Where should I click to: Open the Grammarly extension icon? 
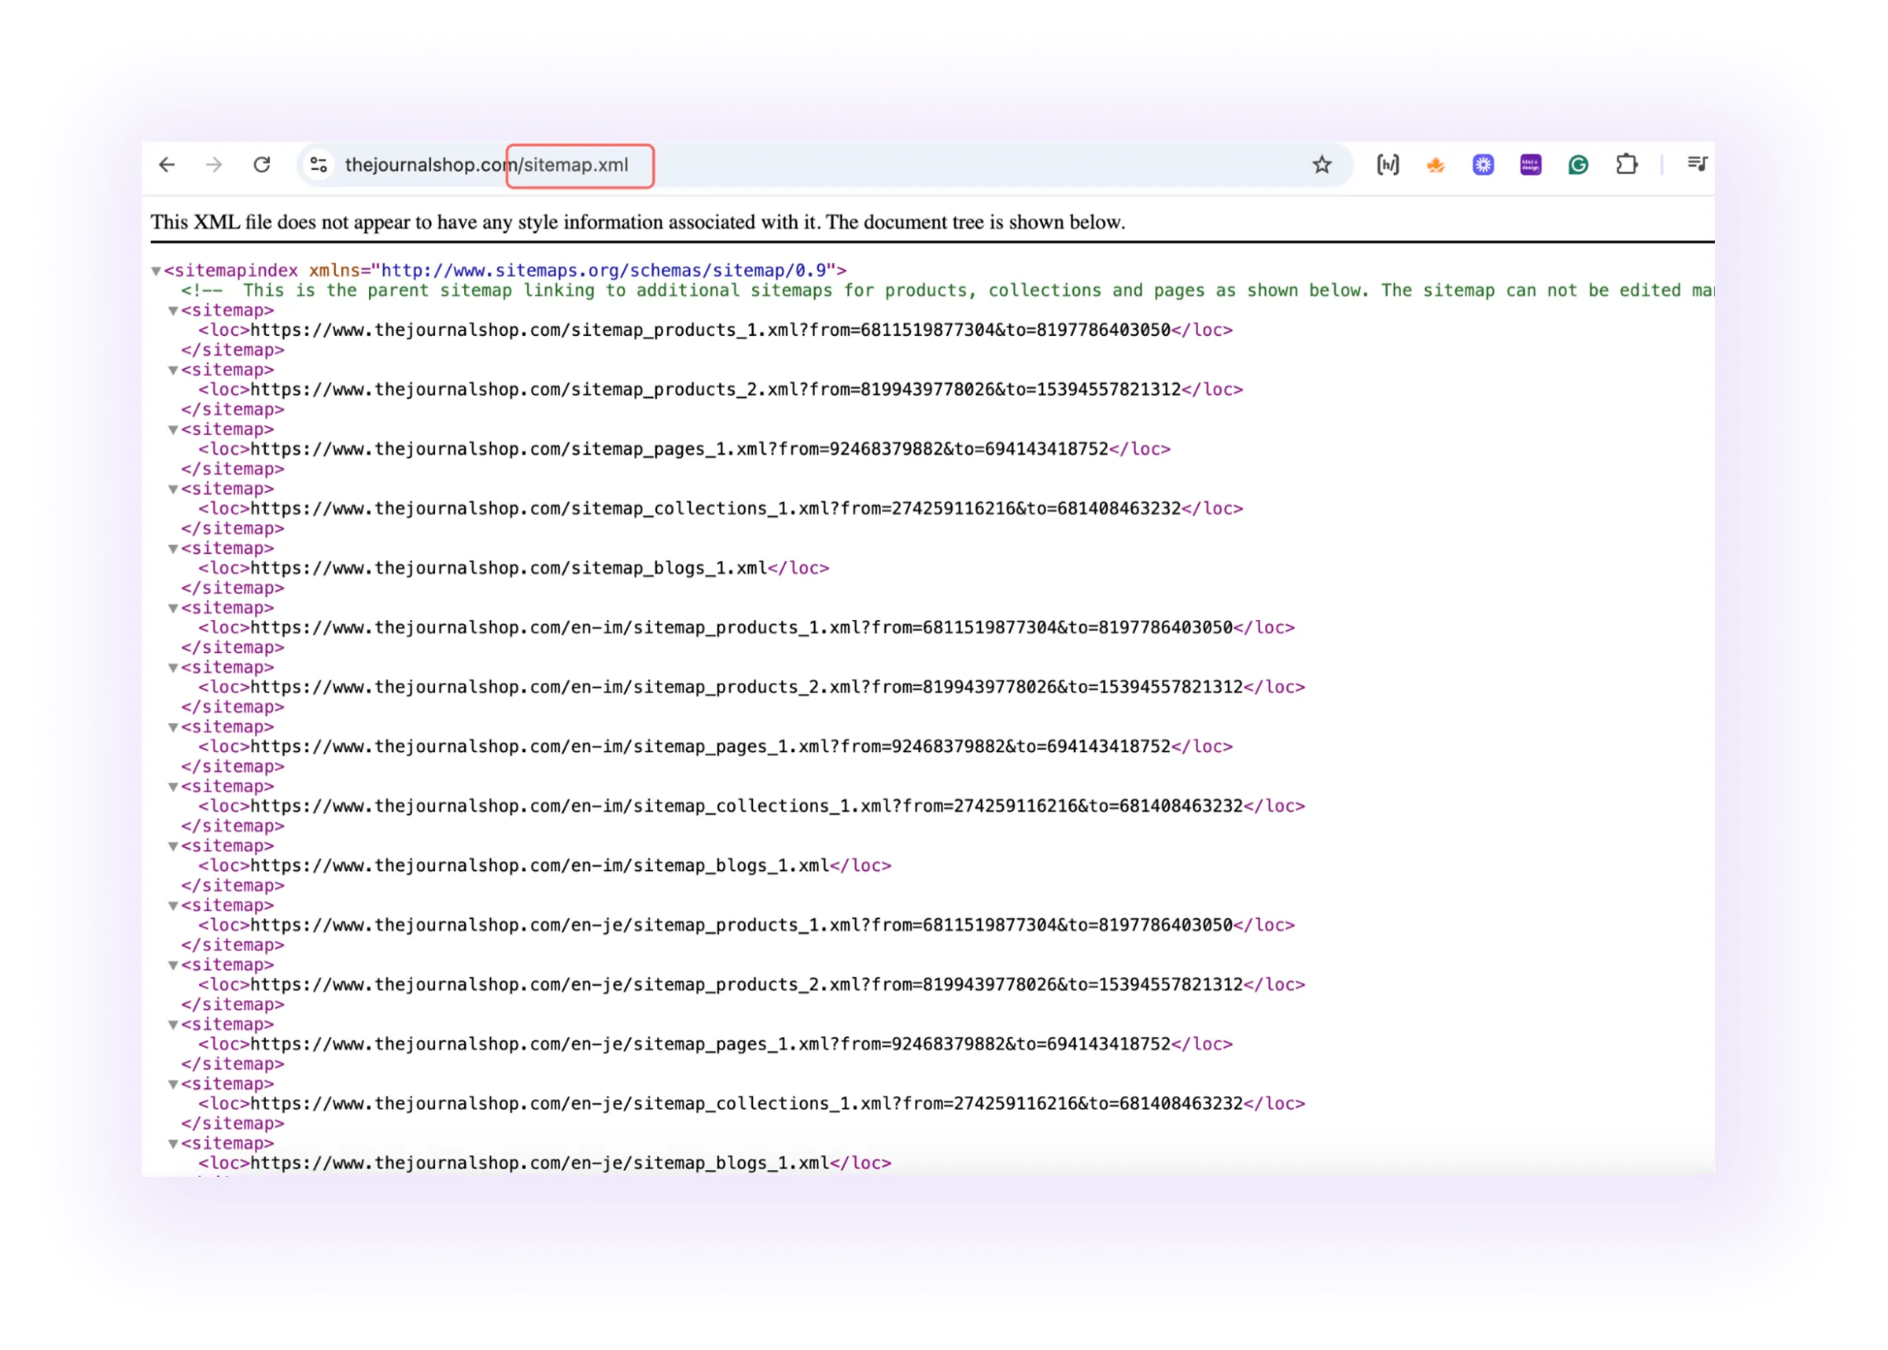click(1578, 164)
